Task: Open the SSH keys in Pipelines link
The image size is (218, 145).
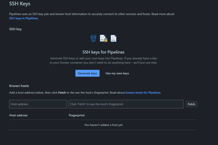Action: tap(23, 18)
